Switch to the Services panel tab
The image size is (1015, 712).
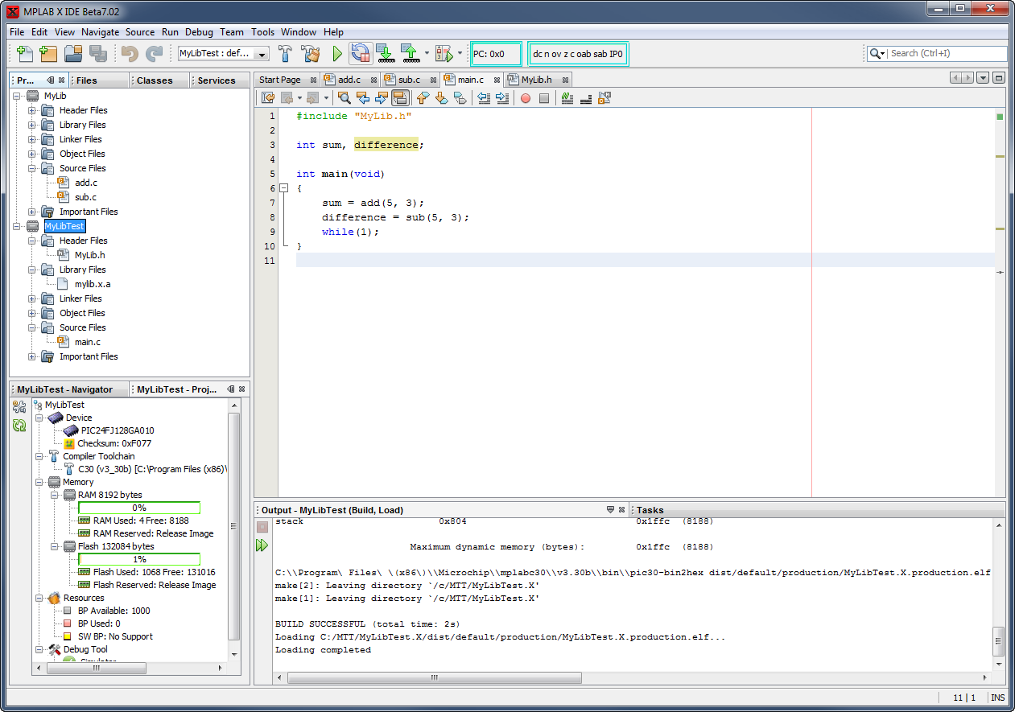(x=217, y=80)
